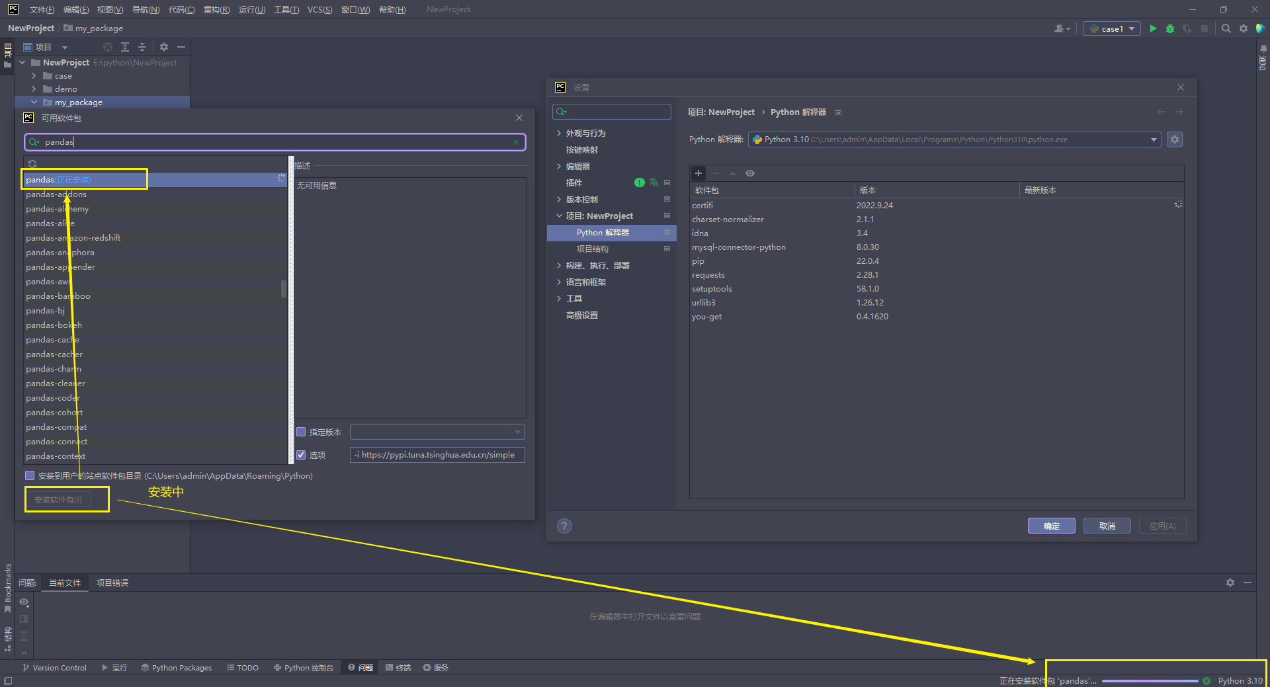Viewport: 1270px width, 687px height.
Task: Reload the available packages list
Action: pyautogui.click(x=32, y=164)
